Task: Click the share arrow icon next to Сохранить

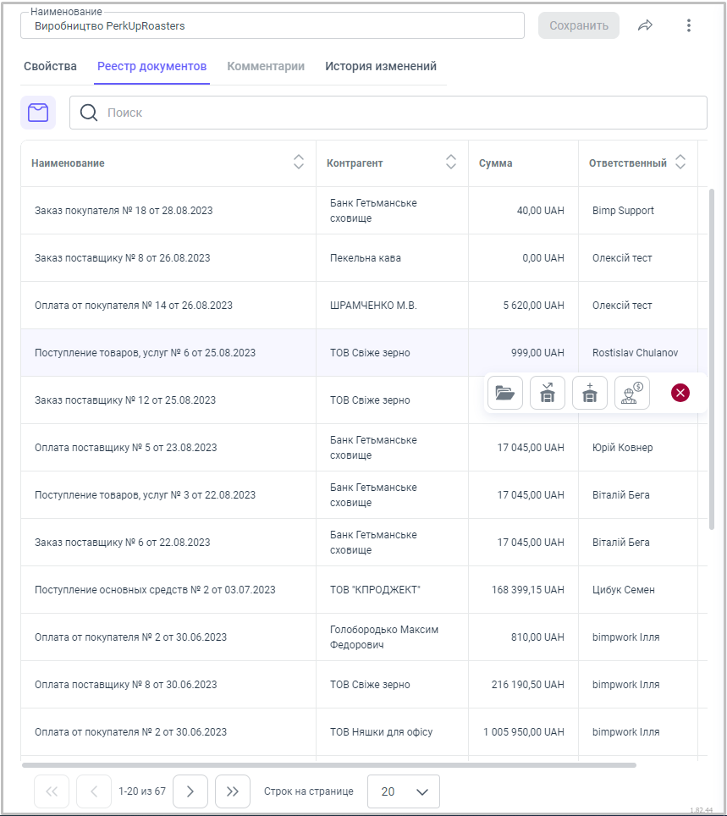Action: [645, 25]
